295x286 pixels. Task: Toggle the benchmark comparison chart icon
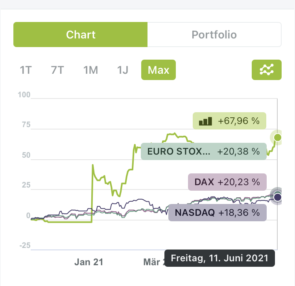tap(266, 69)
